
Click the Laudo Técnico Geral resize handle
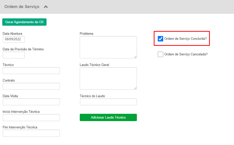[135, 88]
